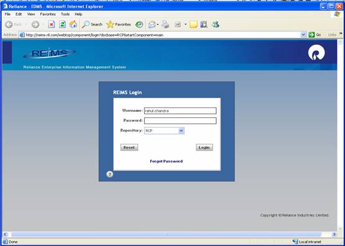This screenshot has height=246, width=345.
Task: Click the Password input field
Action: click(180, 121)
